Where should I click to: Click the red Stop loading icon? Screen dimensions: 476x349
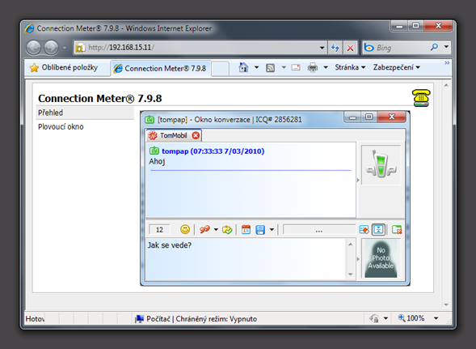[350, 48]
